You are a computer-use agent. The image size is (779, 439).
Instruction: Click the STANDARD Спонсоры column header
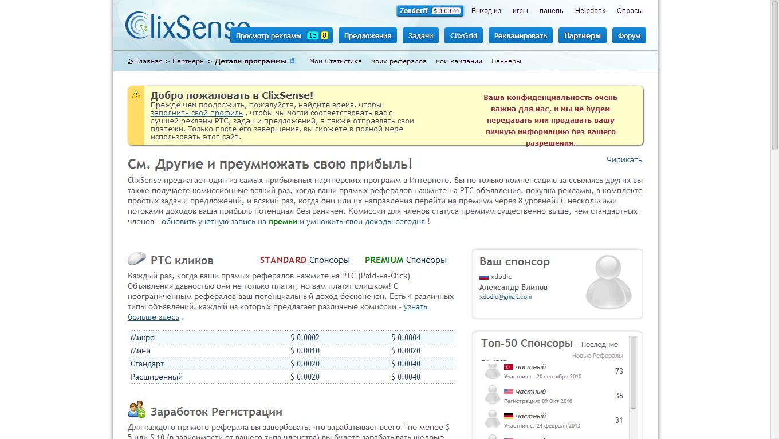[305, 260]
